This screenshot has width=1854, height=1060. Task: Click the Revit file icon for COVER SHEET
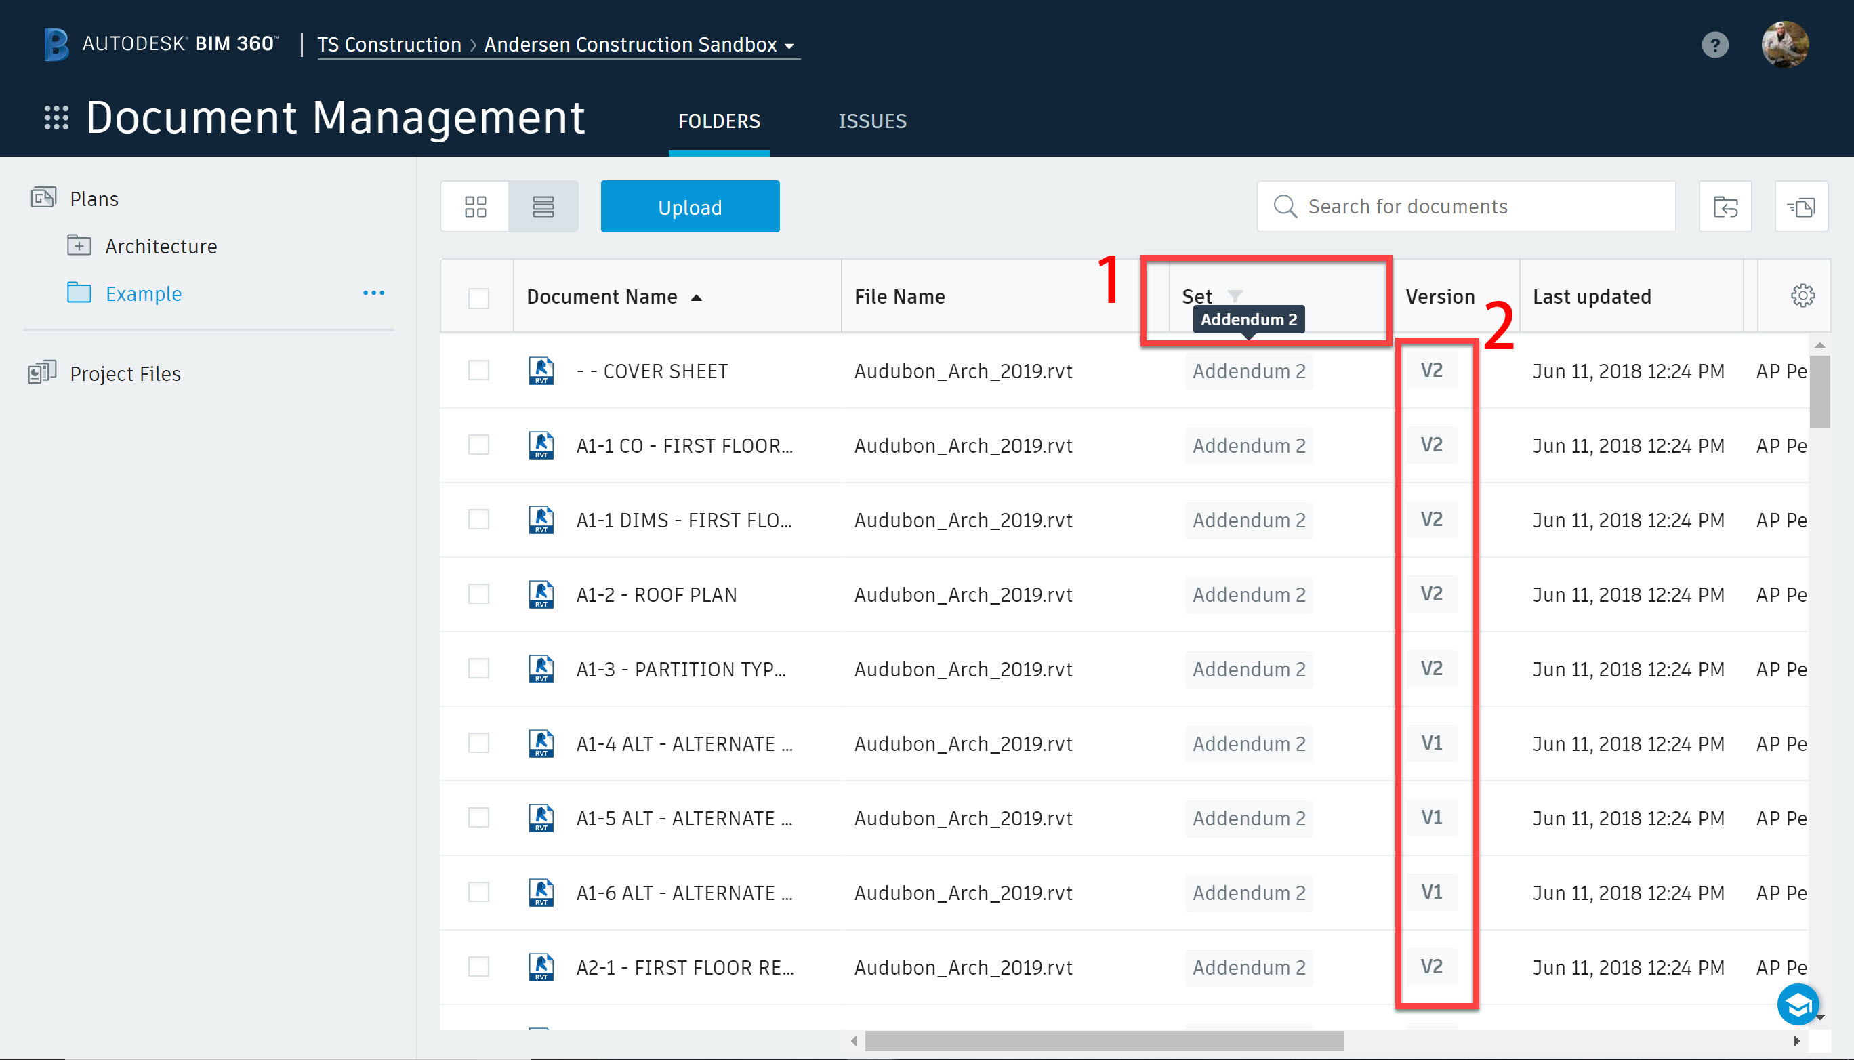click(x=540, y=371)
